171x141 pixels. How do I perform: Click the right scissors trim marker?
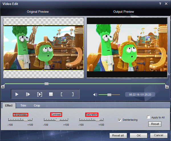tap(167, 87)
